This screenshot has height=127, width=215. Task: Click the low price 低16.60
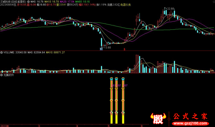point(41,5)
